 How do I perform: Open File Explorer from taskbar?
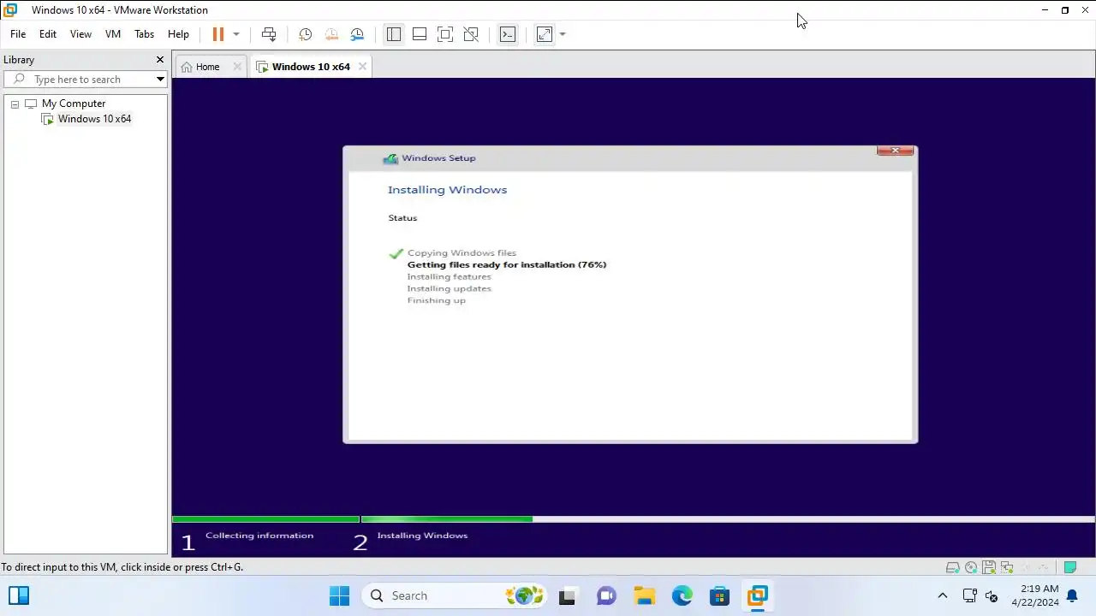644,595
